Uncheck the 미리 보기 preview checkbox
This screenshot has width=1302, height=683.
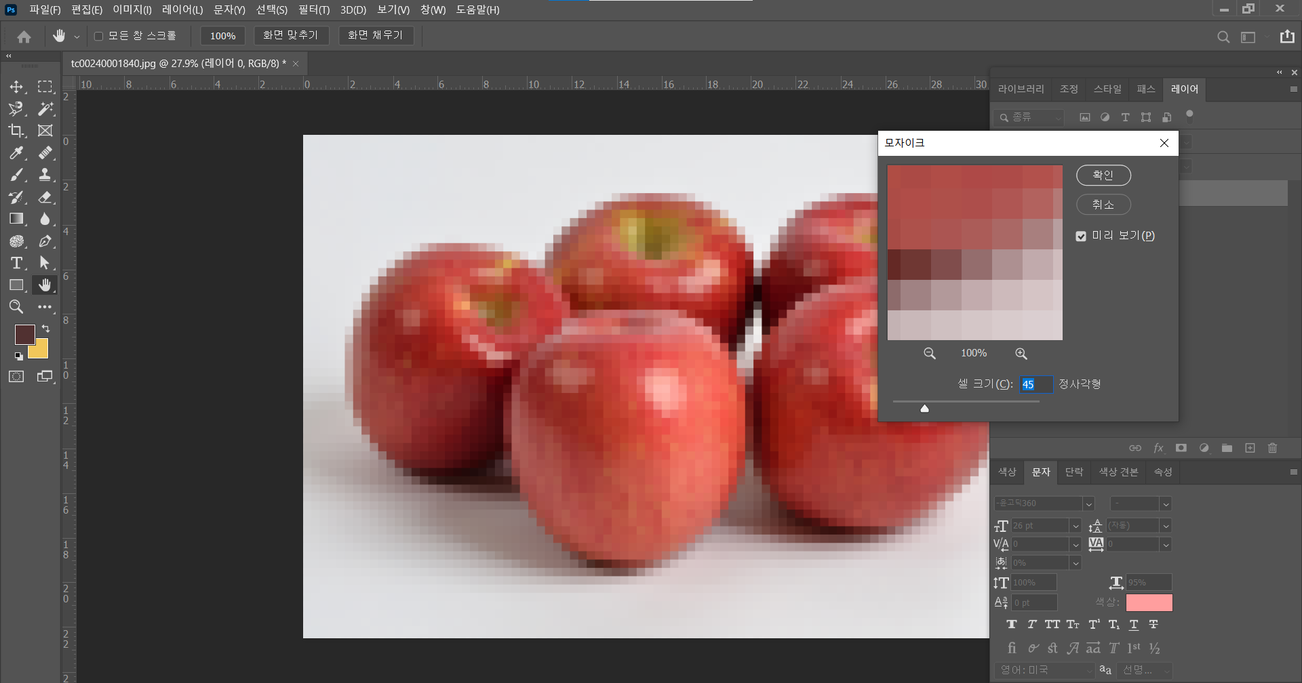(1081, 236)
